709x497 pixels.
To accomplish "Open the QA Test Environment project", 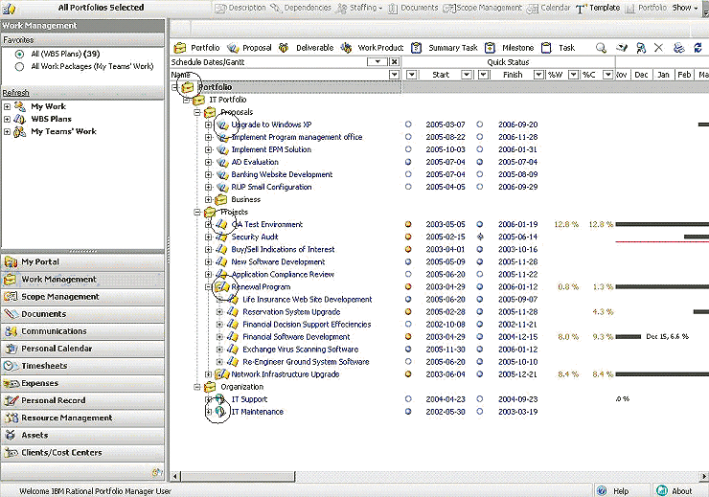I will (266, 224).
